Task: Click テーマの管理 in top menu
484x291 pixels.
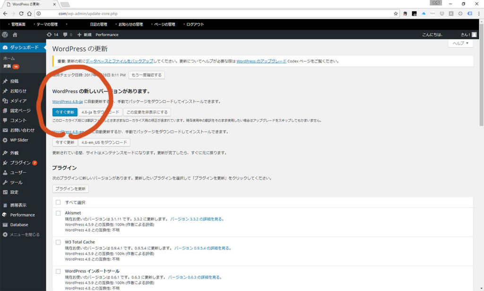Action: pyautogui.click(x=47, y=25)
